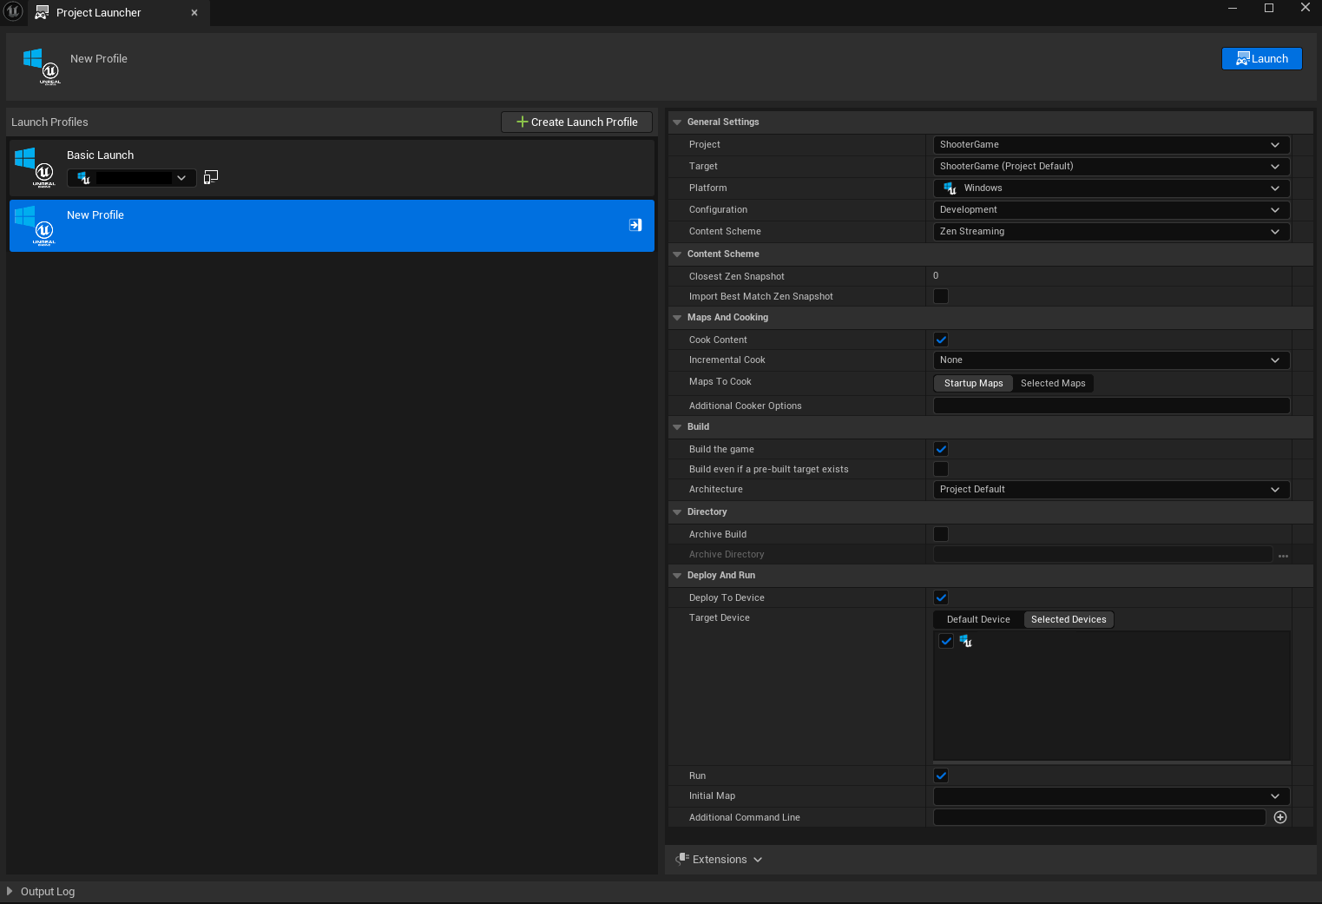
Task: Click the Extensions plug icon
Action: (682, 859)
